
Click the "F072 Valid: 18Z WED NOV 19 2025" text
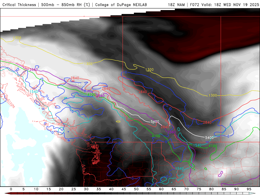click(x=225, y=5)
